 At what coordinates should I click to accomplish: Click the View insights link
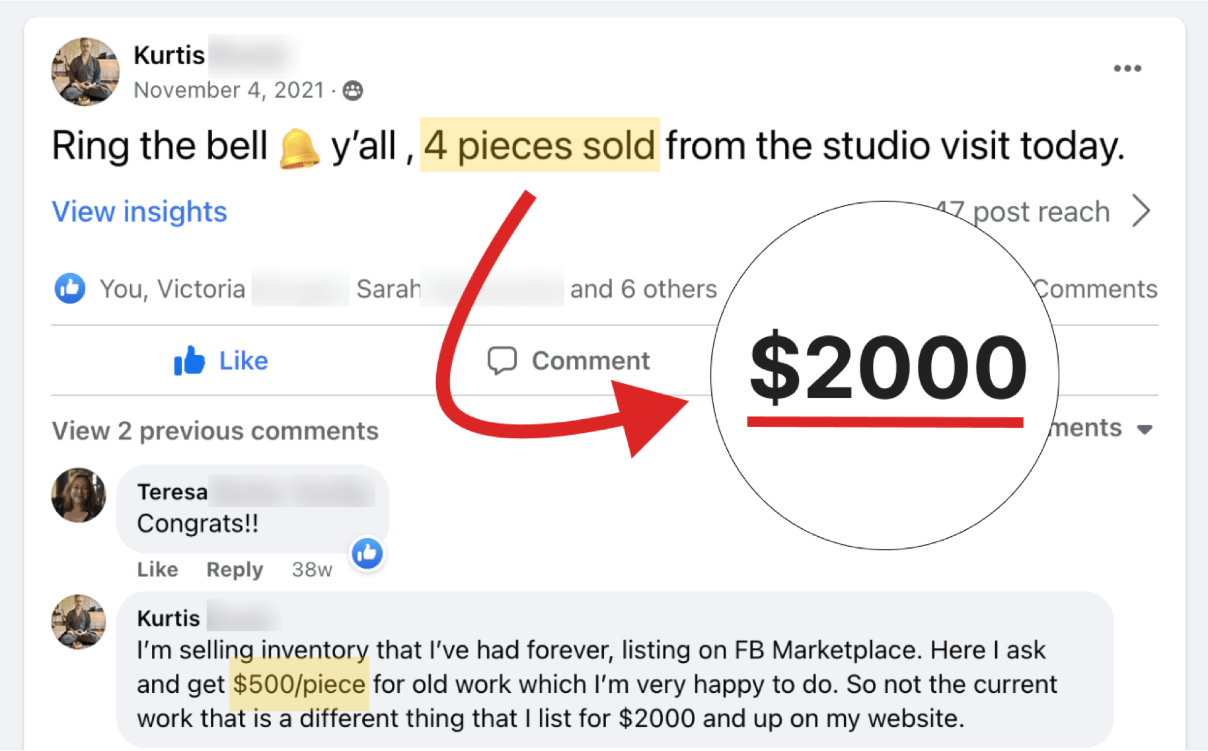139,212
